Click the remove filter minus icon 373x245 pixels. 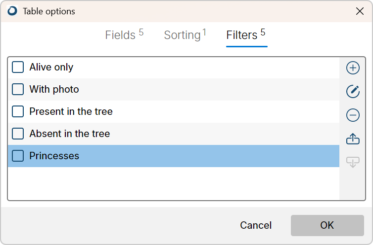click(x=353, y=115)
